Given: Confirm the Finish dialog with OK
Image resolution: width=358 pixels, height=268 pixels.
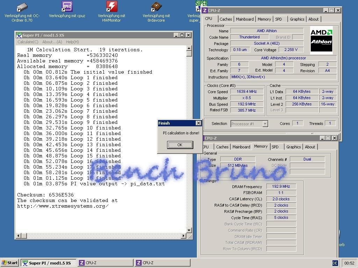Looking at the screenshot, I should point(180,145).
